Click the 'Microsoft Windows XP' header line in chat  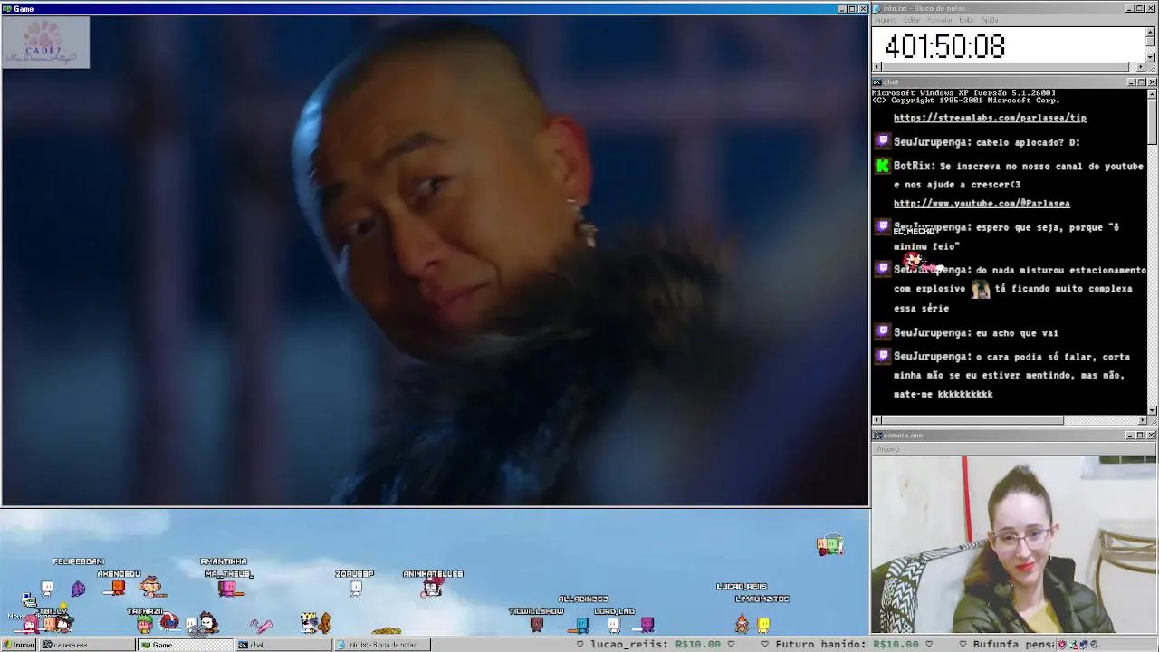[x=963, y=92]
